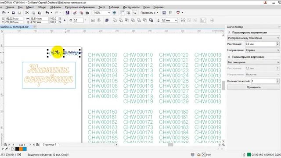Cut selection with the scissors icon
This screenshot has height=158, width=281.
click(x=27, y=13)
